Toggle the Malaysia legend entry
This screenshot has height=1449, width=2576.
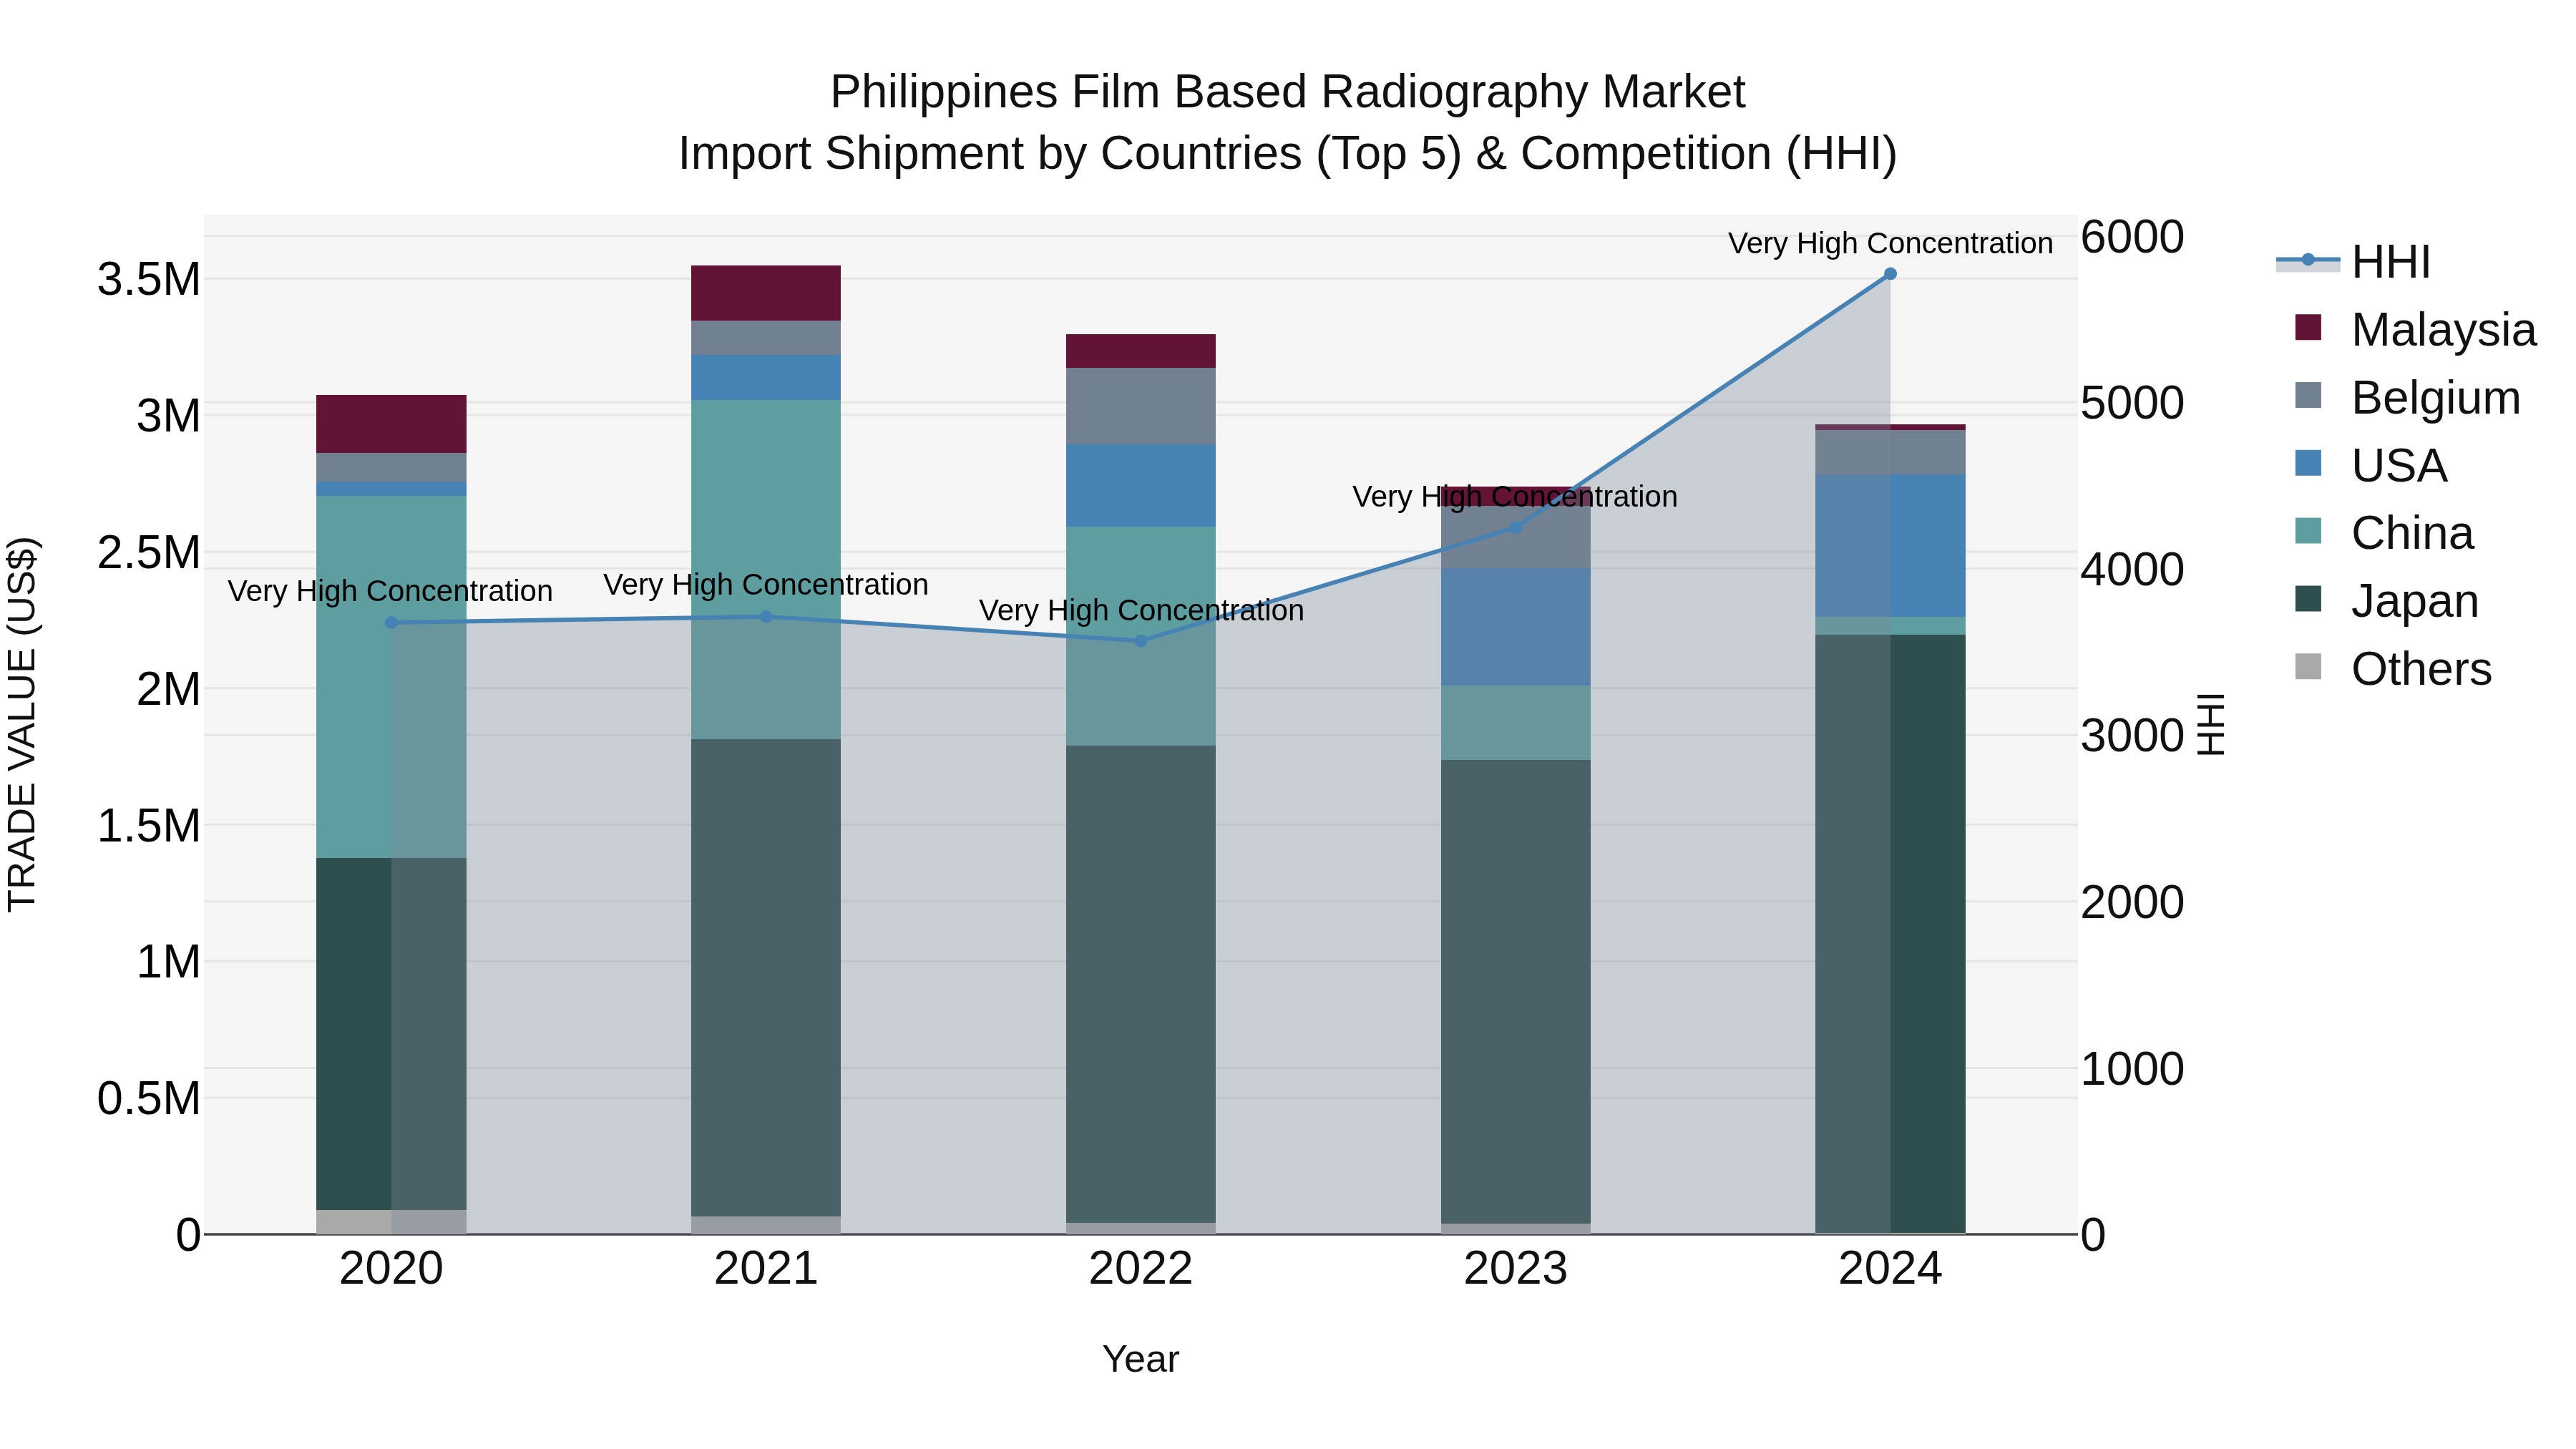(x=2415, y=330)
